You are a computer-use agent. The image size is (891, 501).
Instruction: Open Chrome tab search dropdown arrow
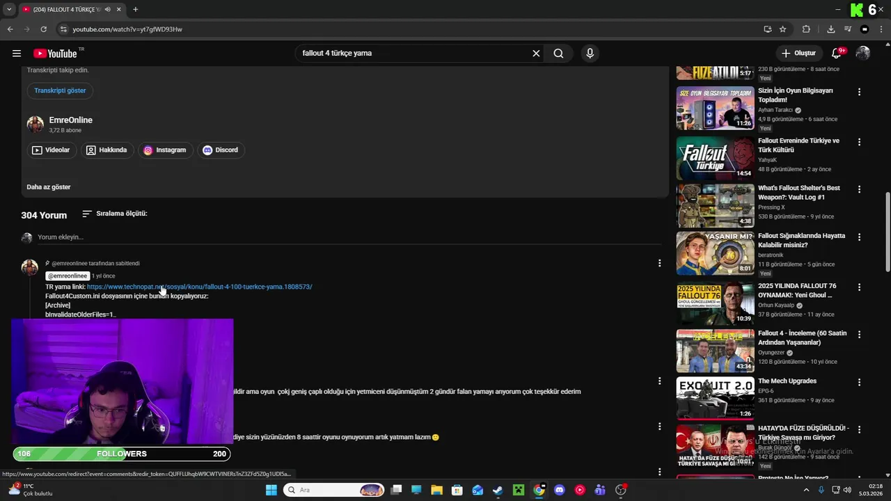[8, 10]
